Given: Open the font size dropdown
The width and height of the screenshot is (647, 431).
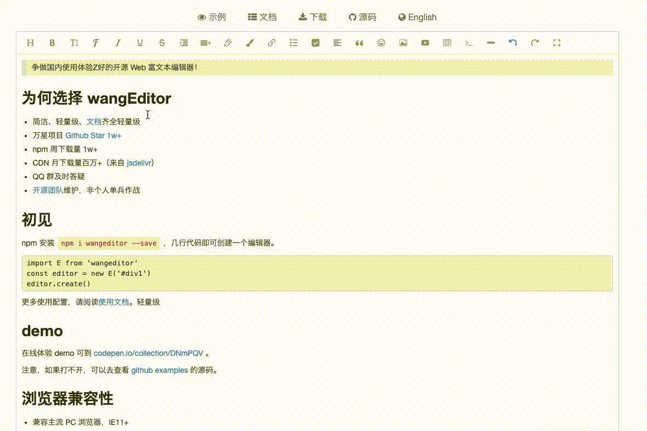Looking at the screenshot, I should 74,42.
